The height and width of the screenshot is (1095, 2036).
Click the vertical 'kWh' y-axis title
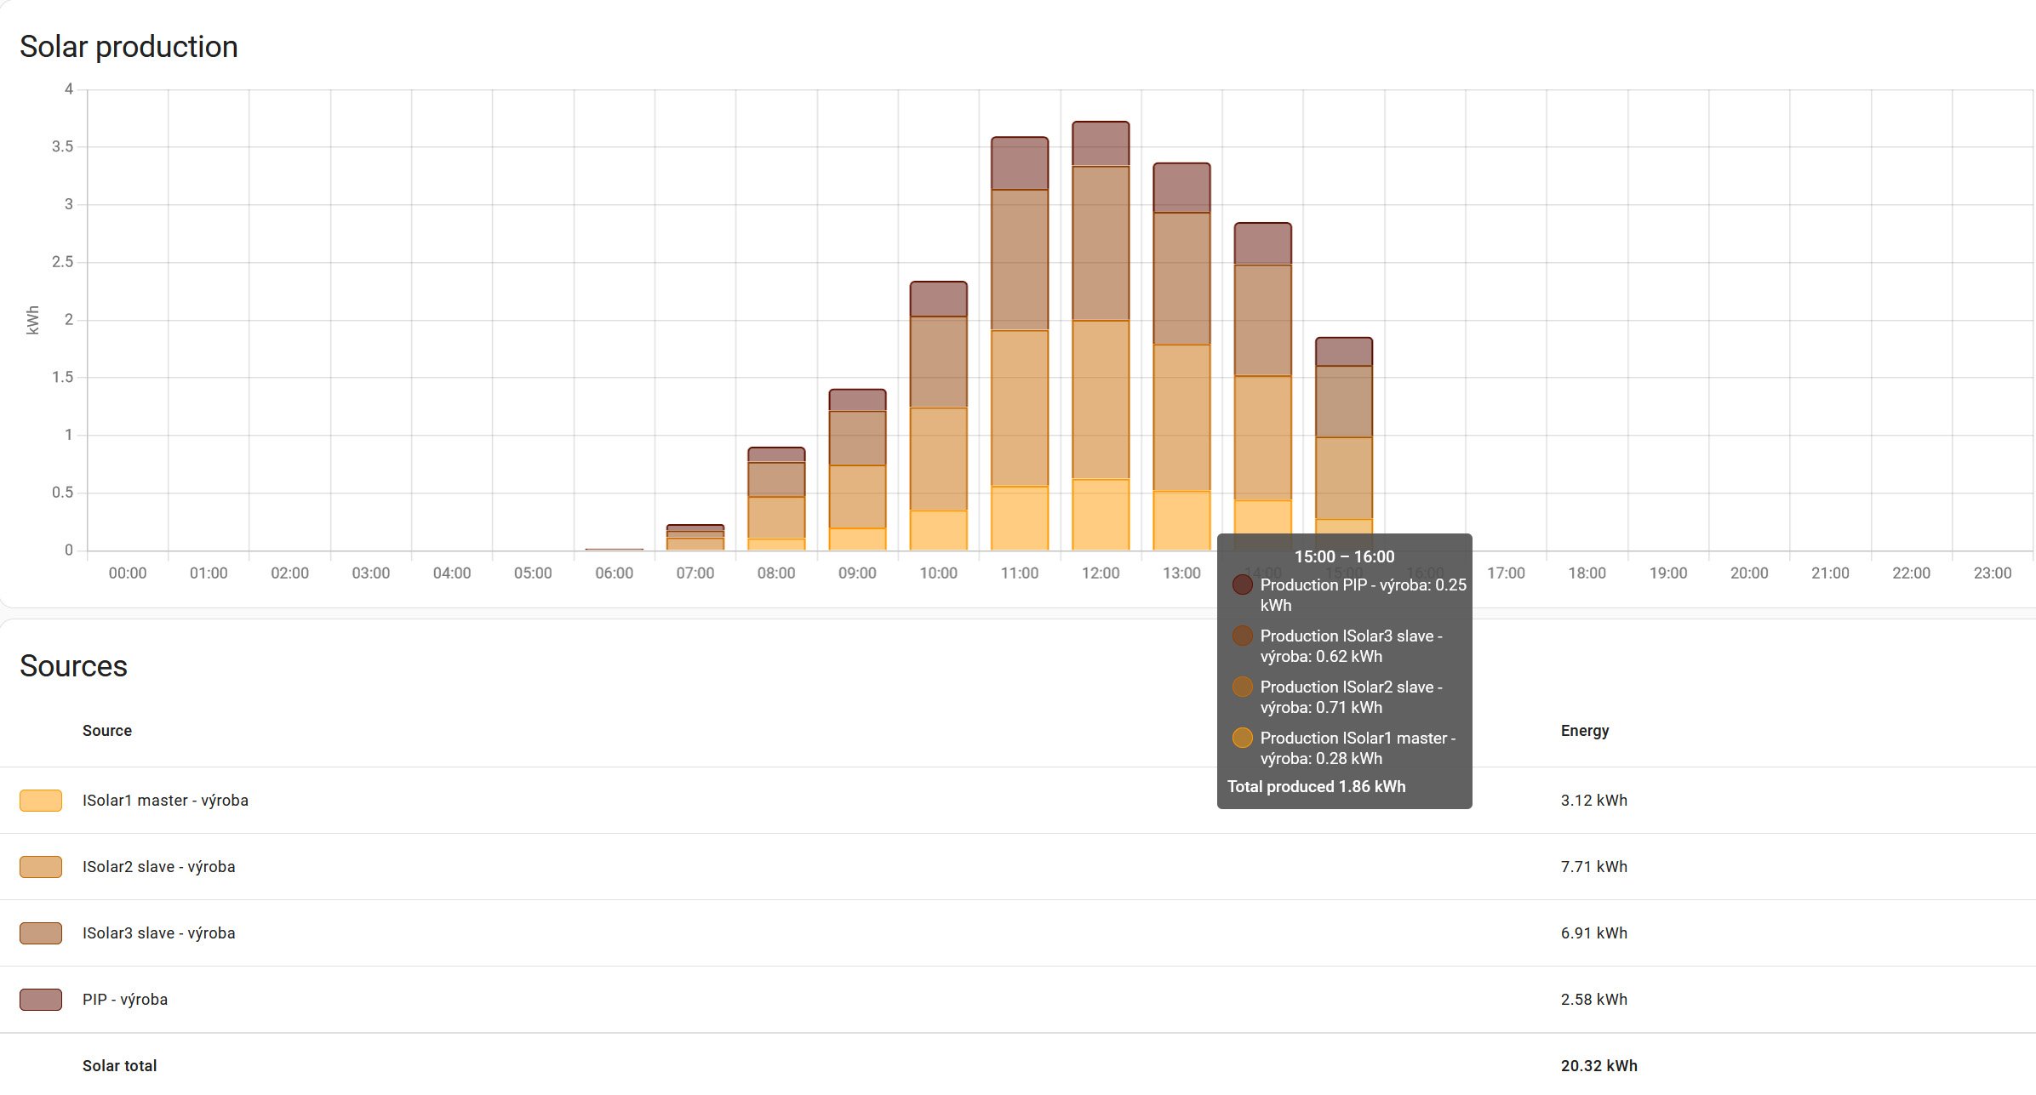33,320
